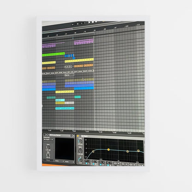The height and width of the screenshot is (192, 192).
Task: Click the third icon in the compressor title bar
Action: click(x=48, y=135)
